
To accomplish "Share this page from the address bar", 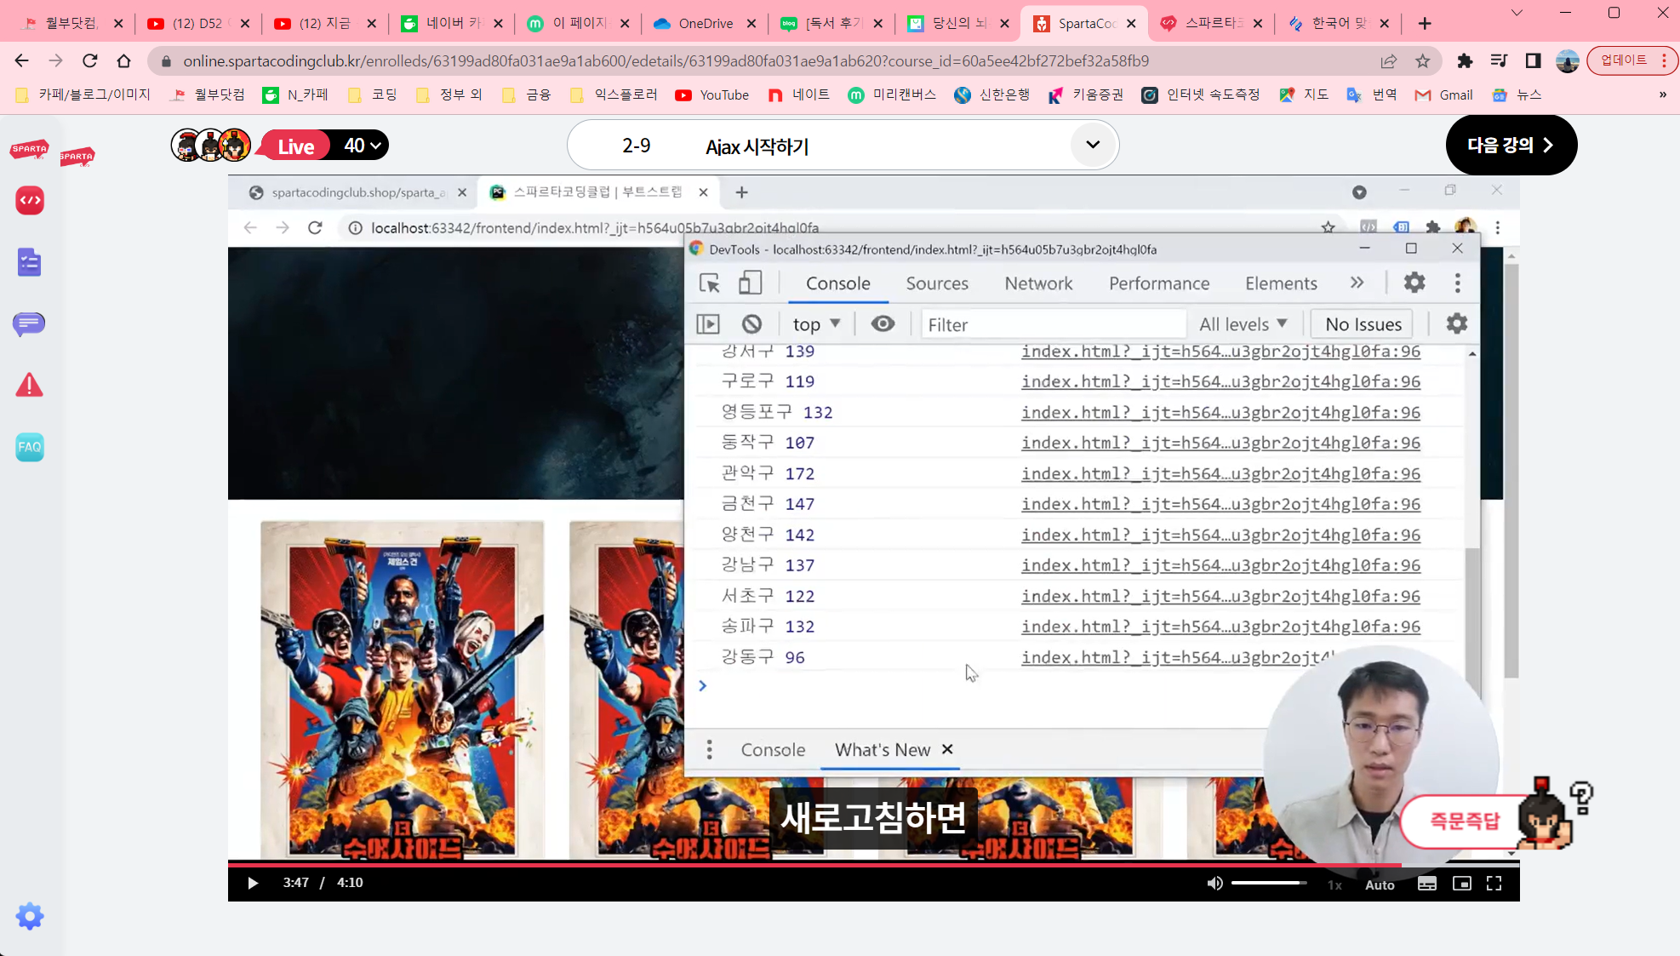I will coord(1389,60).
